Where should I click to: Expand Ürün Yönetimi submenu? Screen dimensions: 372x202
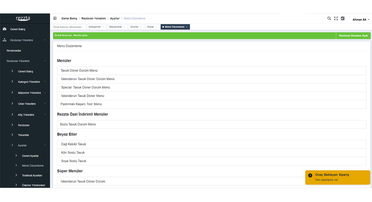coord(45,104)
